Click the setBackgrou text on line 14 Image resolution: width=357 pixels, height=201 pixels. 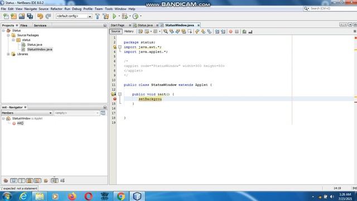pyautogui.click(x=150, y=99)
